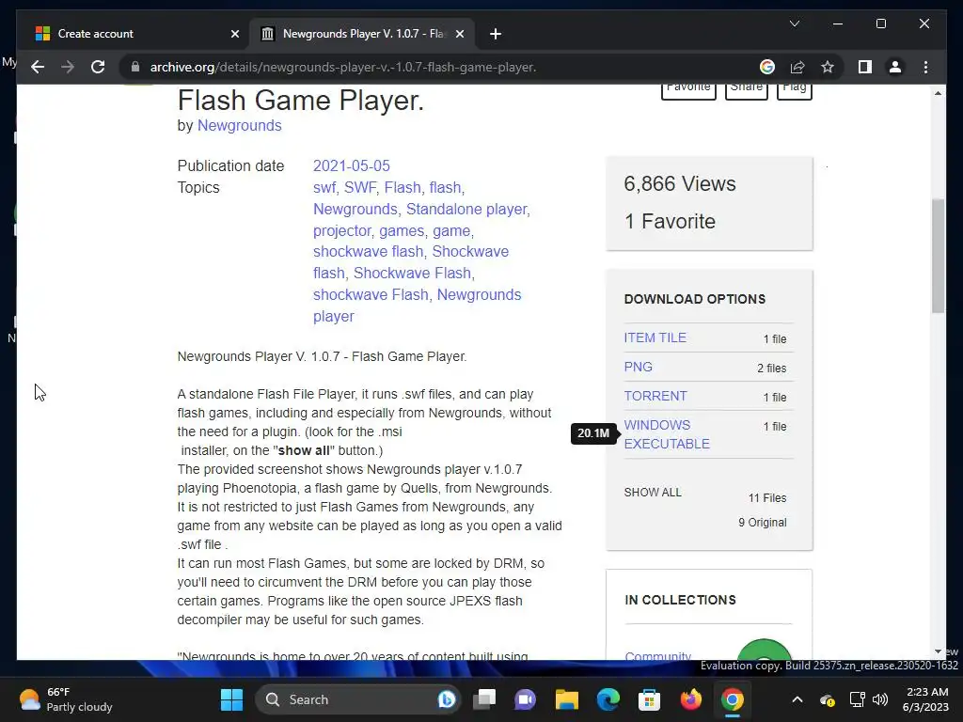Click scrollbar up arrow
This screenshot has height=722, width=963.
click(938, 93)
